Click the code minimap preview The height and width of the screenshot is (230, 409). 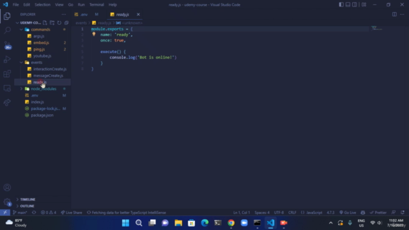pyautogui.click(x=376, y=28)
